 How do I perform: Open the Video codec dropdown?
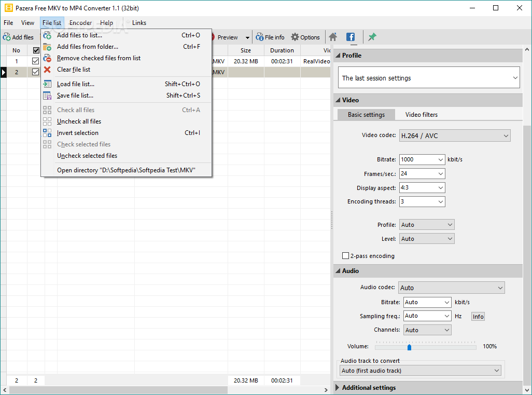pos(455,135)
